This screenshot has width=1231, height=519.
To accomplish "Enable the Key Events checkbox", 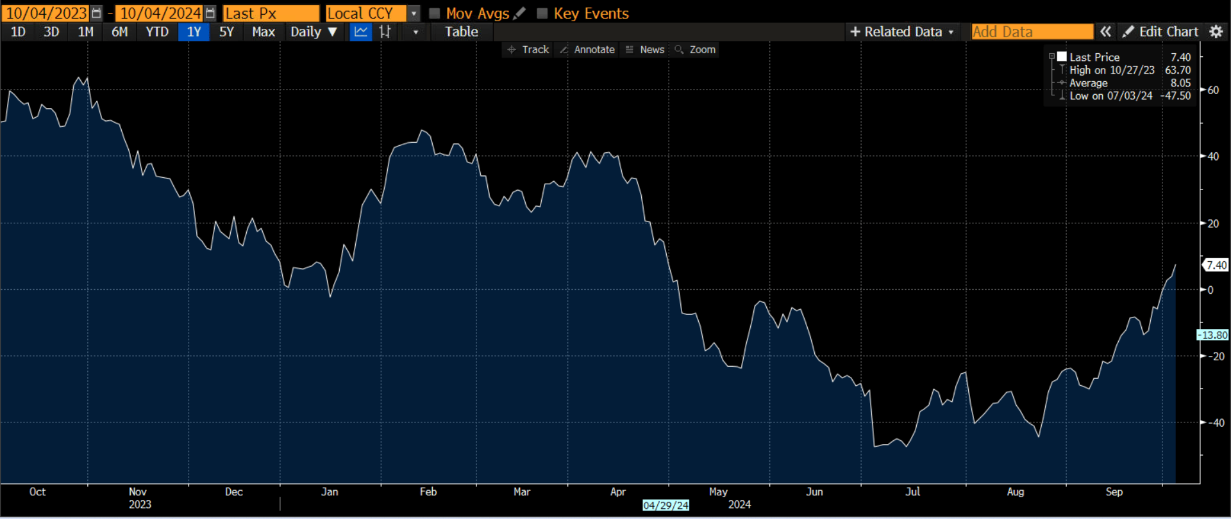I will pyautogui.click(x=542, y=13).
